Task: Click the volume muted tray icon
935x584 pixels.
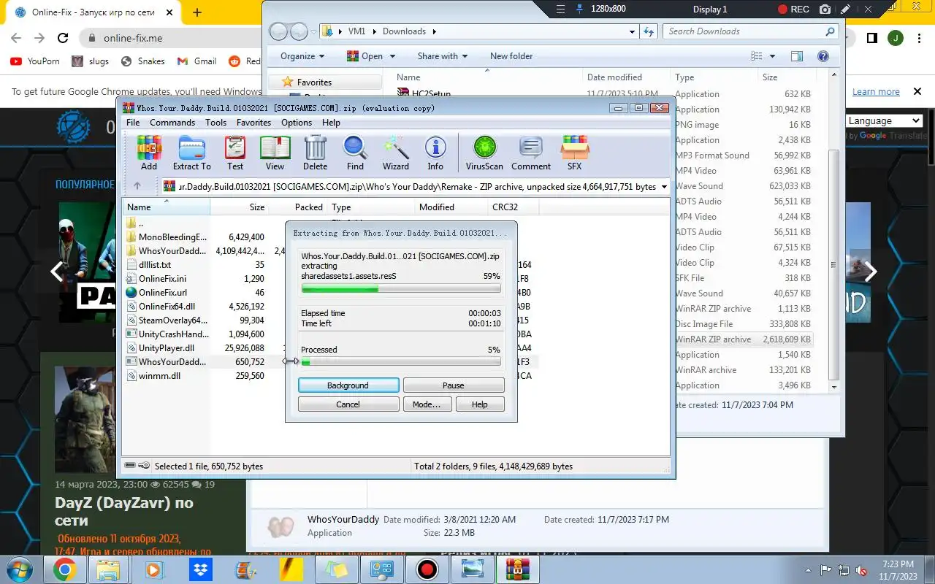Action: click(x=863, y=570)
